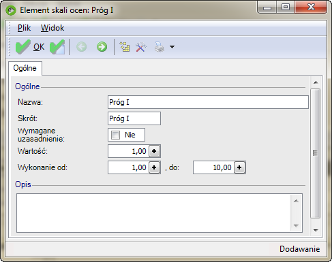Viewport: 332px width, 262px height.
Task: Open the Widok menu
Action: [x=52, y=28]
